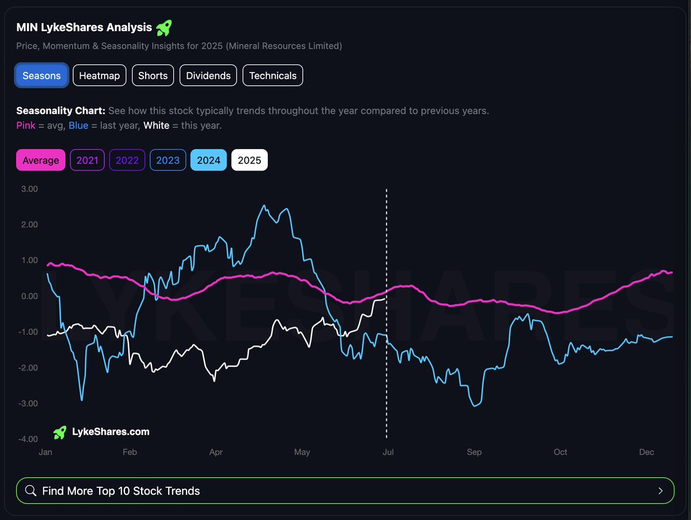This screenshot has height=520, width=691.
Task: Toggle the 2022 series line
Action: [127, 160]
